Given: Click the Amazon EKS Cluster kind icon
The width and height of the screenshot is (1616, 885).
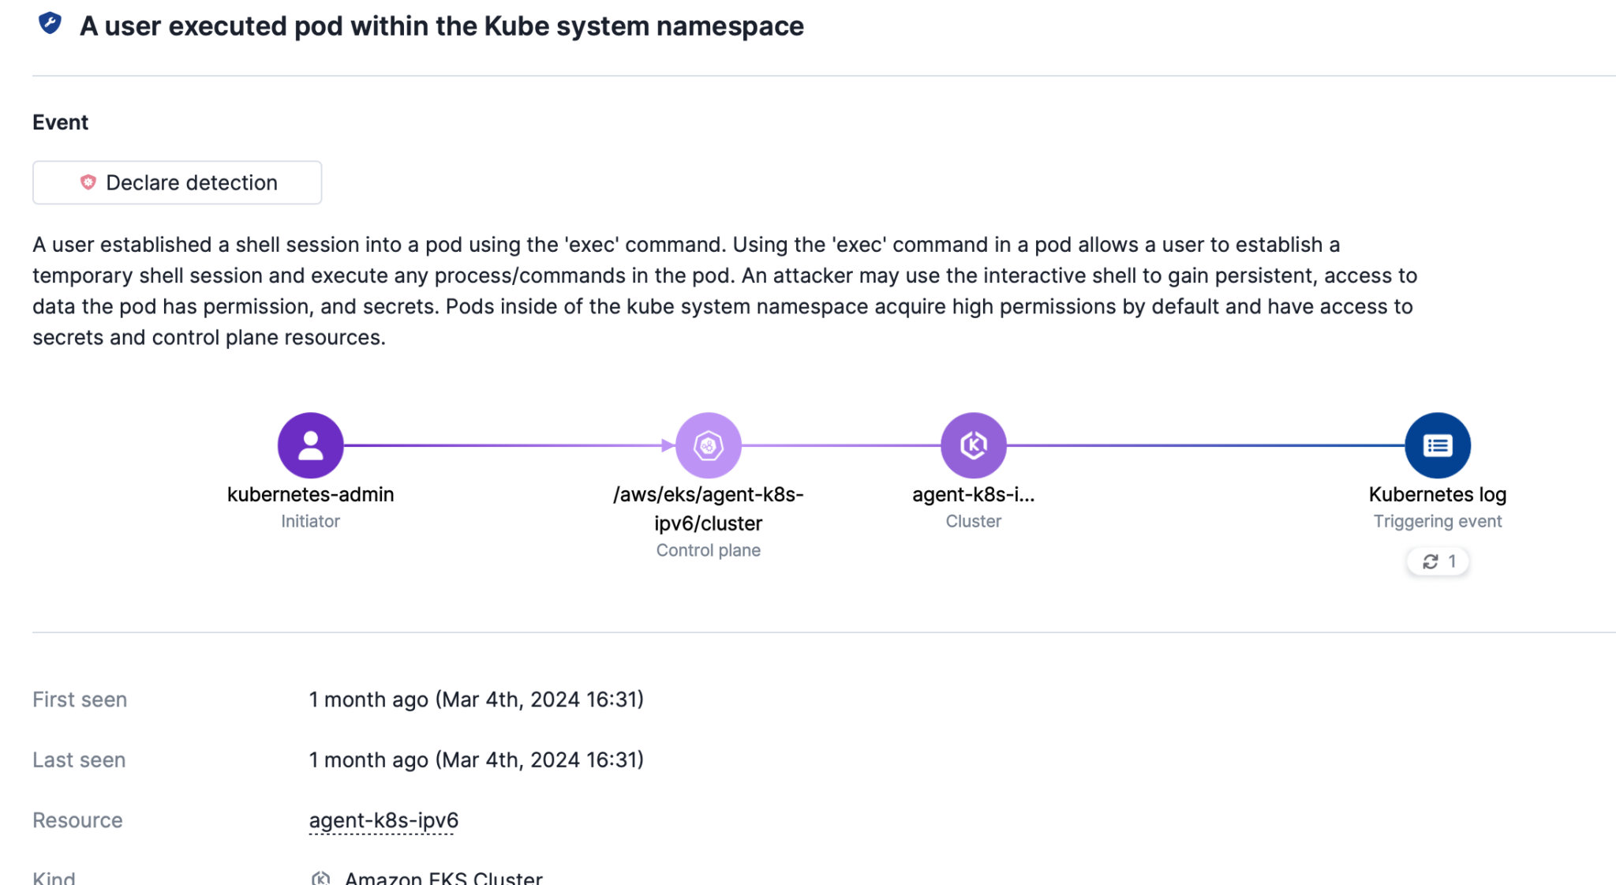Looking at the screenshot, I should (320, 876).
